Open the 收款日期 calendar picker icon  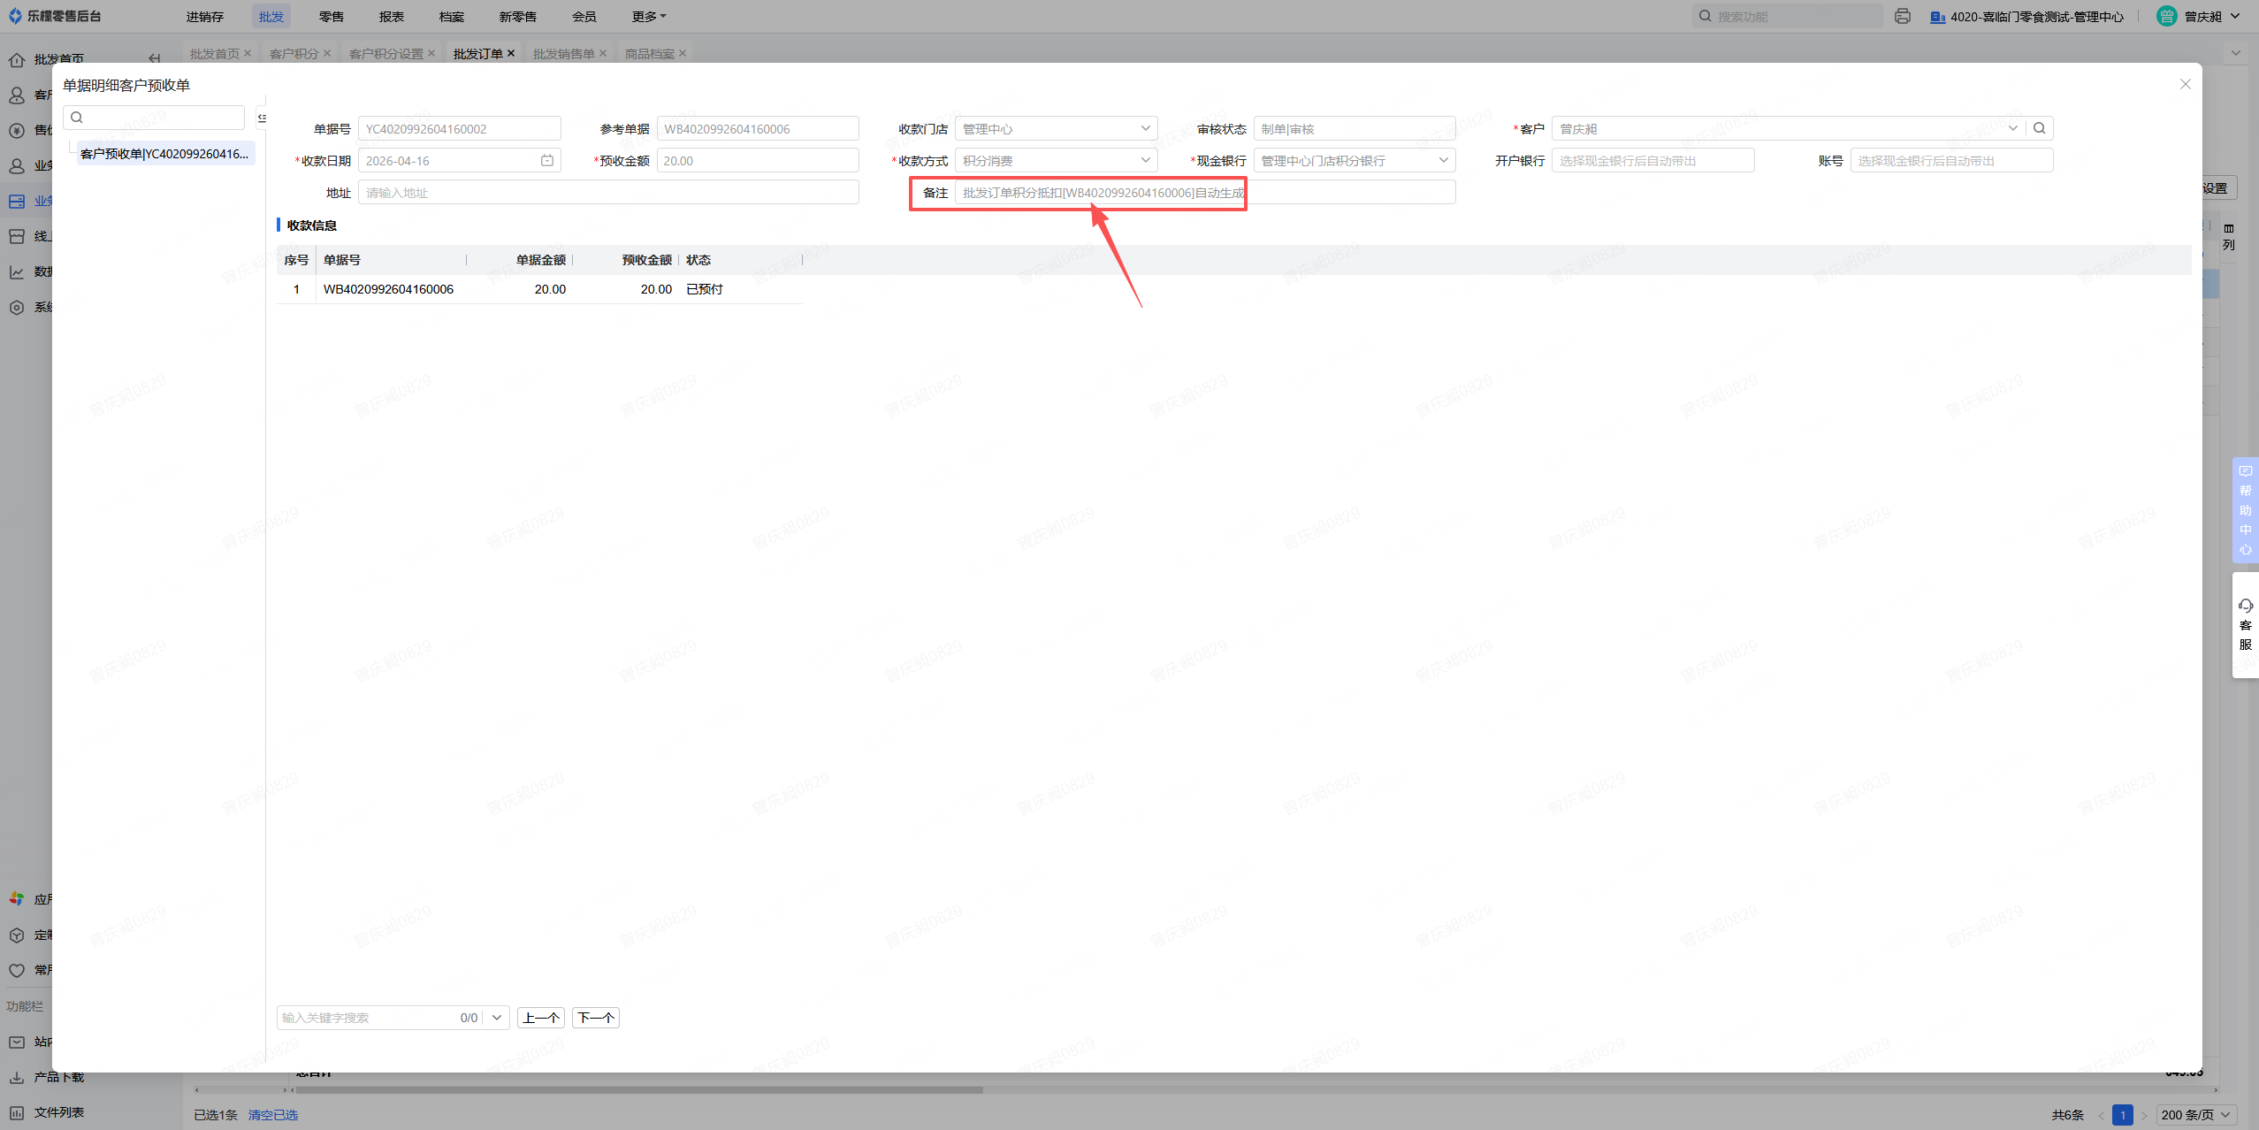pos(547,160)
